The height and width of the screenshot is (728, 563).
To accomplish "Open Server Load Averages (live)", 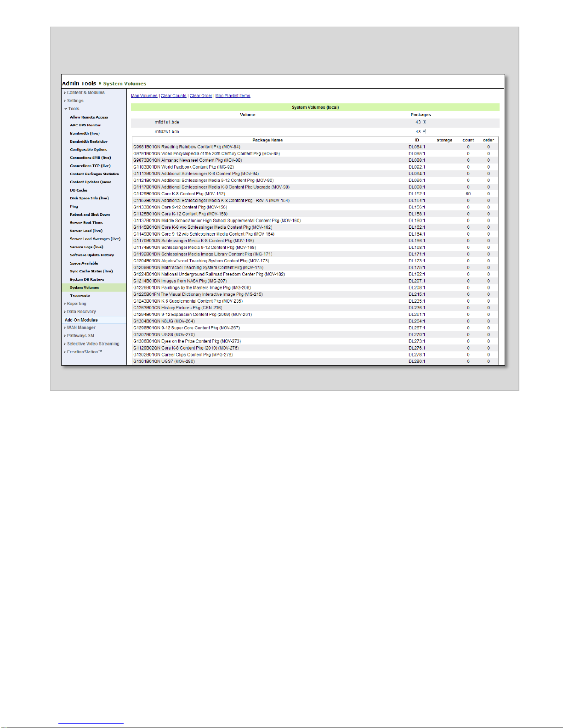I will [x=95, y=239].
